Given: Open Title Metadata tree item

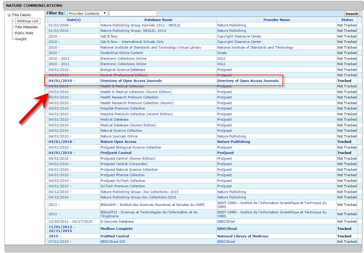Looking at the screenshot, I should 26,27.
